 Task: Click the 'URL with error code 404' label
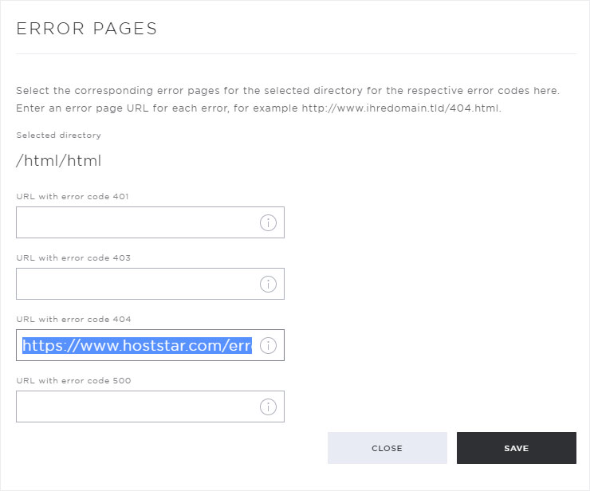(73, 319)
